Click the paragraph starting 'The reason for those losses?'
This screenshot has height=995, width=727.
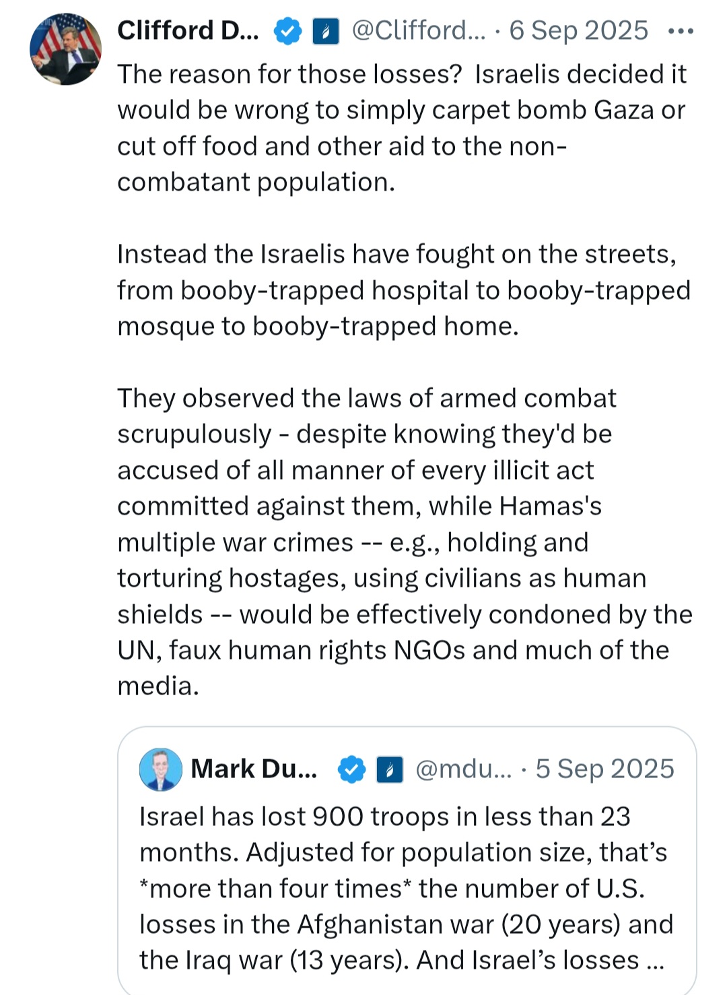pos(402,128)
